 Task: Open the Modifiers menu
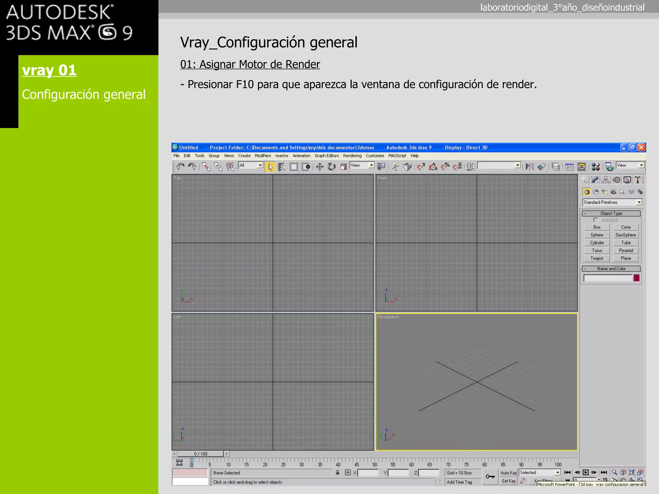[x=263, y=156]
